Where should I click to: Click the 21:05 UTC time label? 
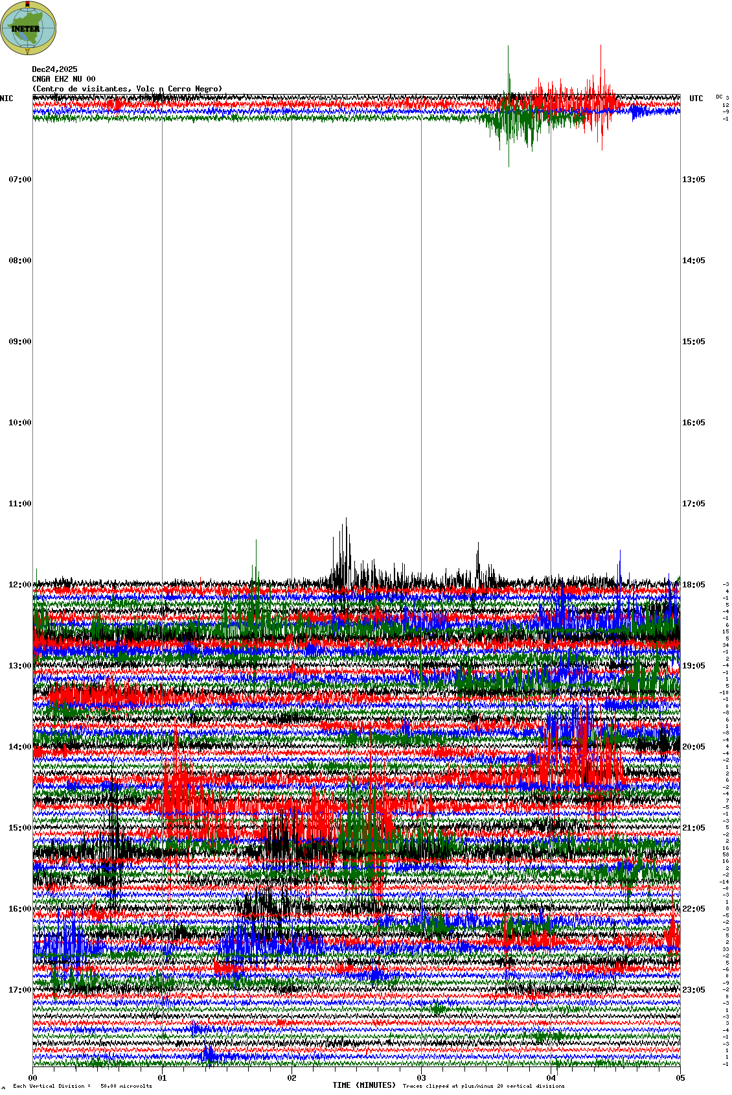point(693,828)
